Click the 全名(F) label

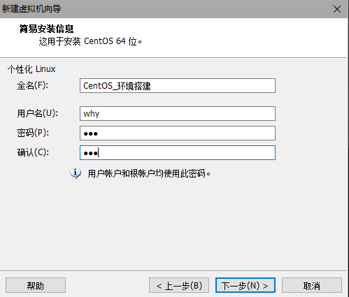pos(33,85)
